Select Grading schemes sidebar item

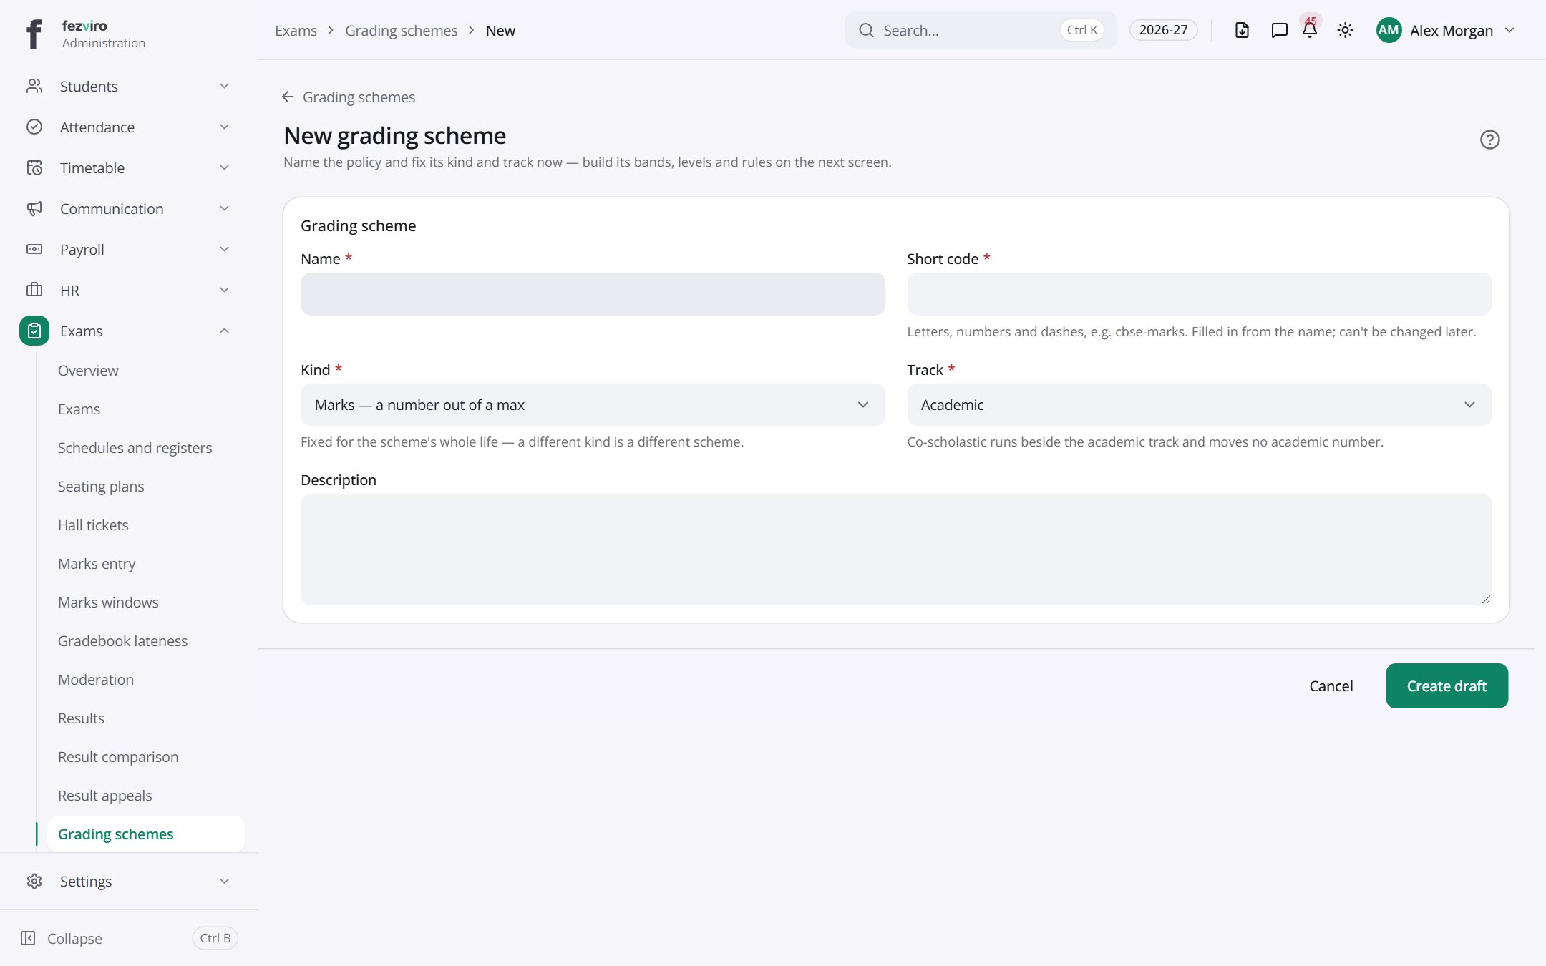coord(145,834)
